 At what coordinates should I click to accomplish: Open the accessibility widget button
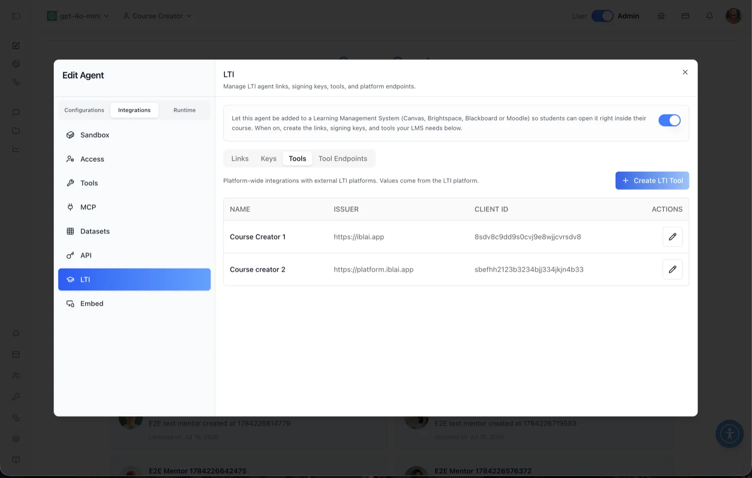[x=729, y=434]
